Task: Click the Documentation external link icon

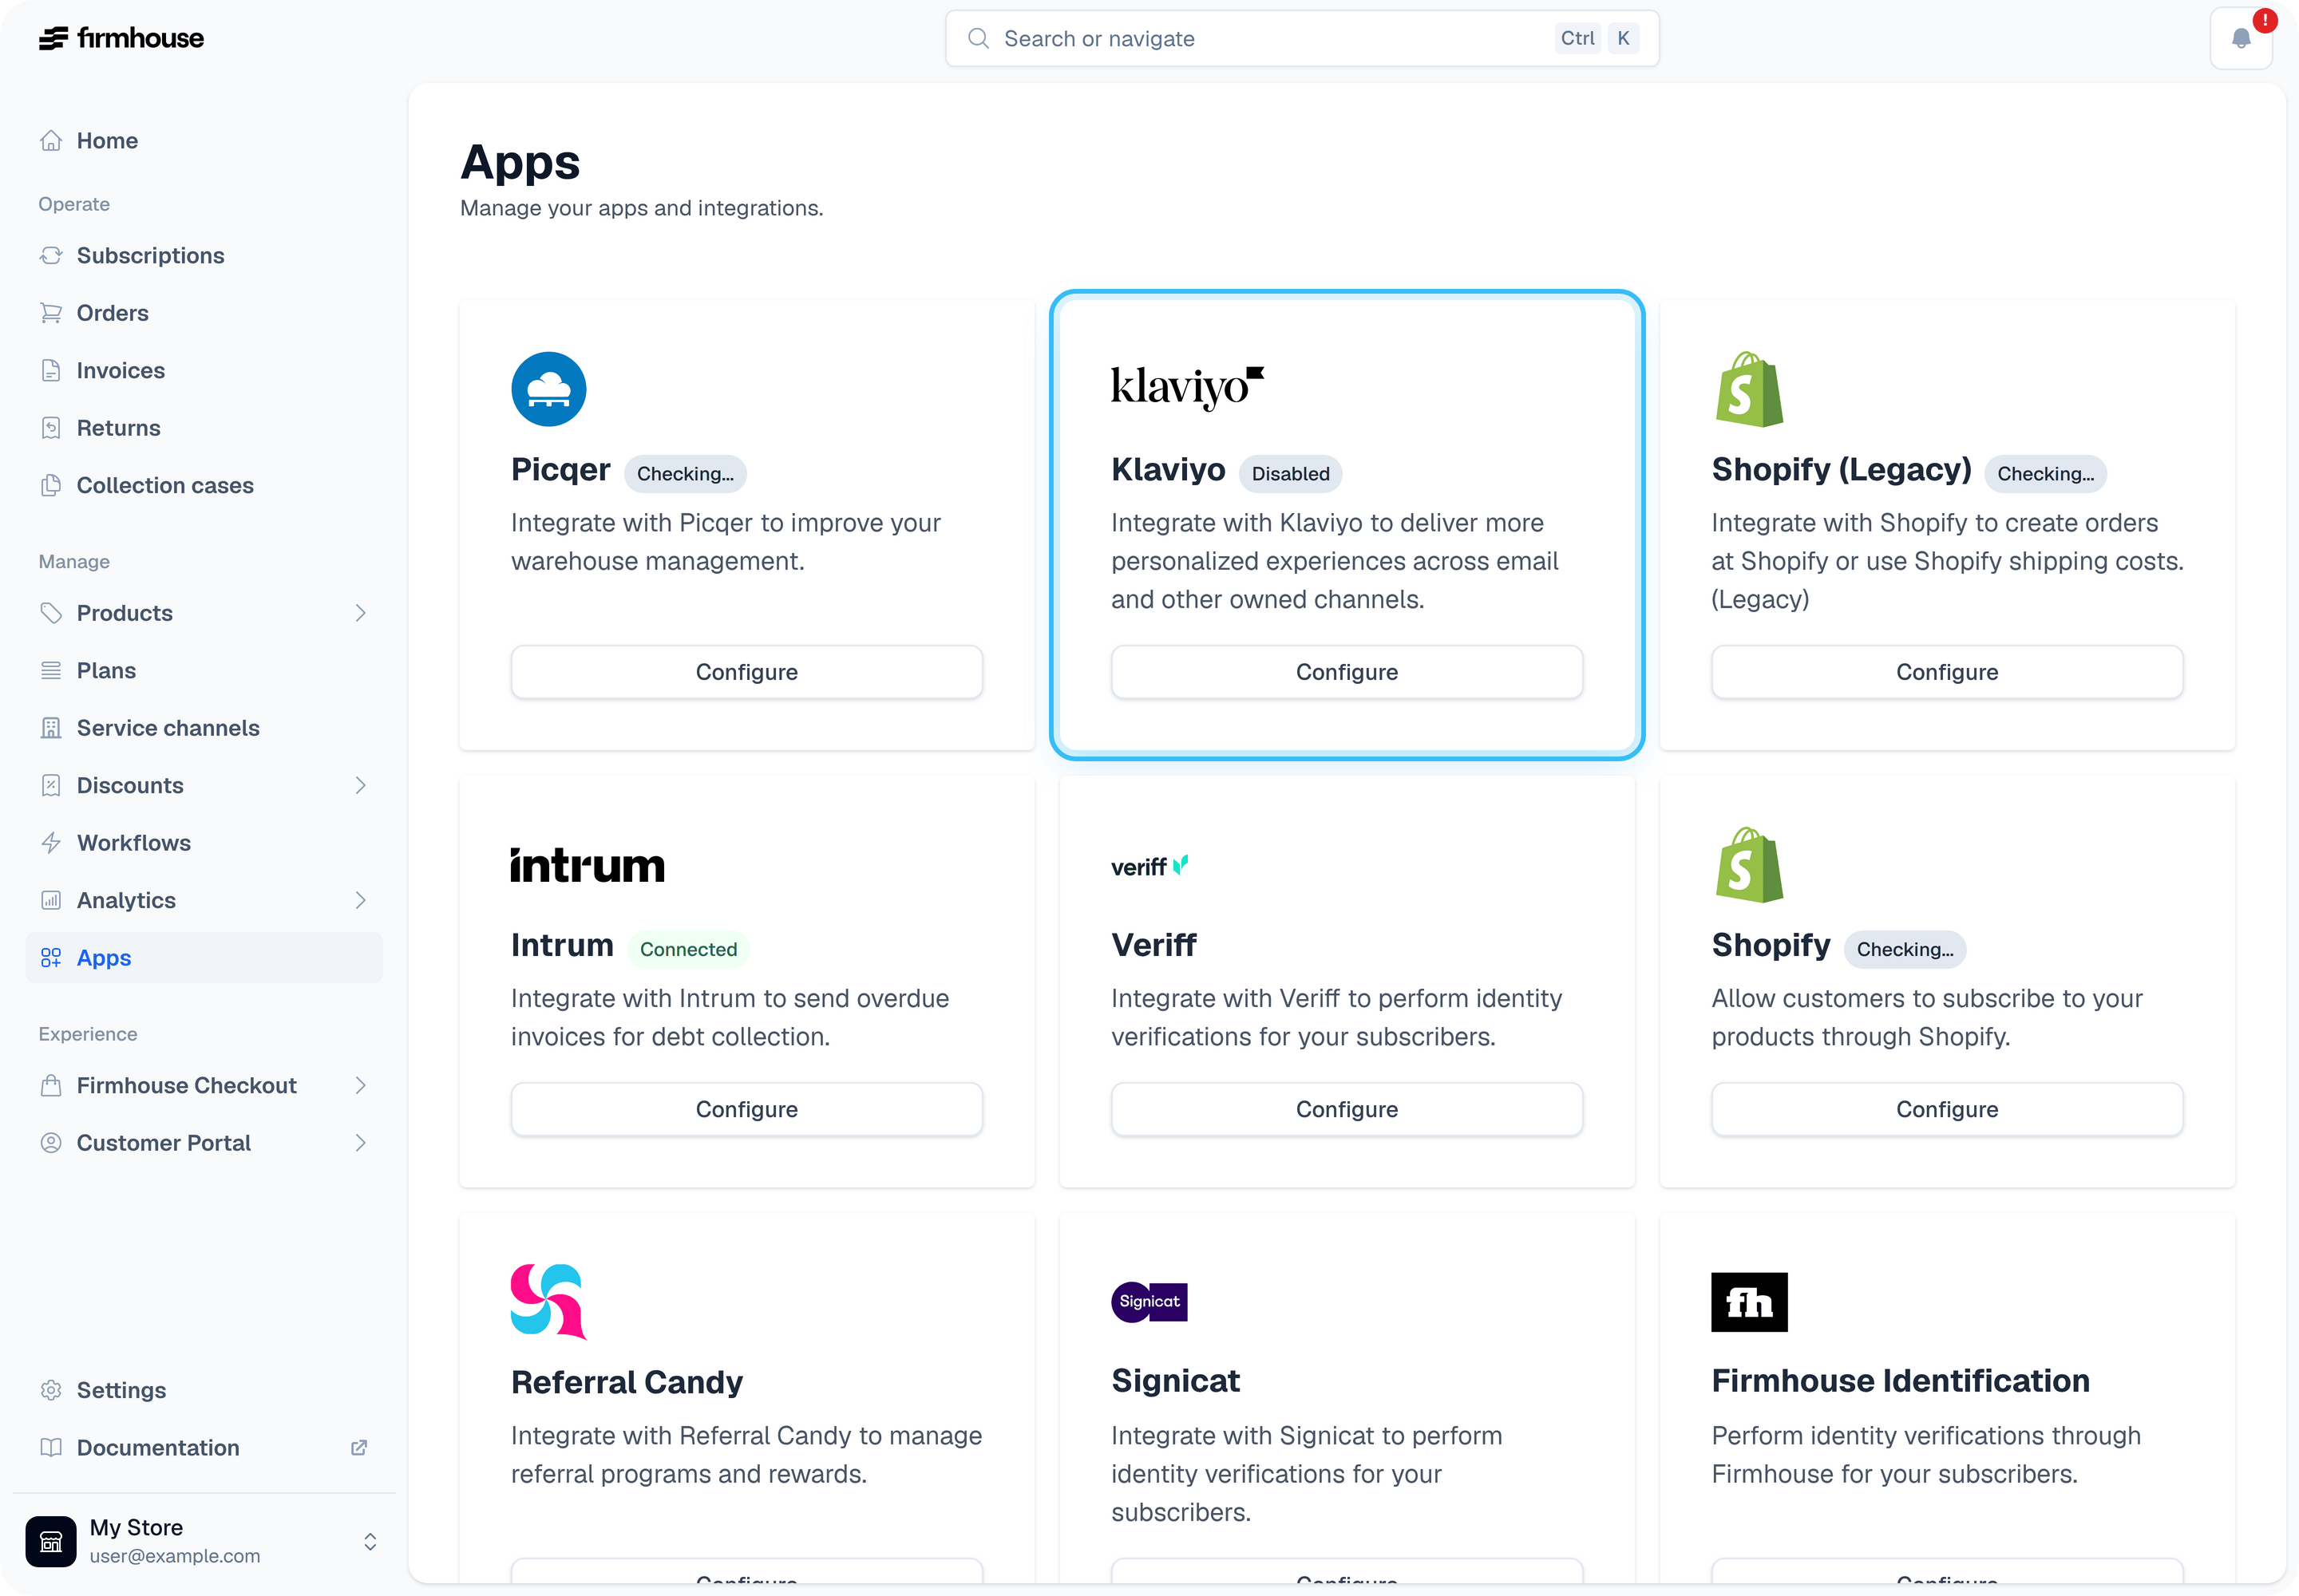Action: pos(359,1448)
